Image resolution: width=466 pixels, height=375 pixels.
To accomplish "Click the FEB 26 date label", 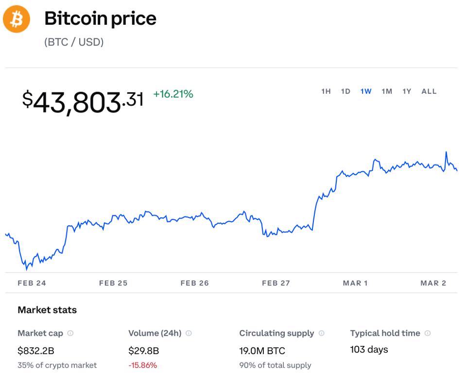I will click(194, 283).
